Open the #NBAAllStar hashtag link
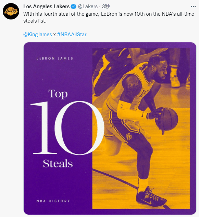Viewport: 199px width, 217px height. 72,35
